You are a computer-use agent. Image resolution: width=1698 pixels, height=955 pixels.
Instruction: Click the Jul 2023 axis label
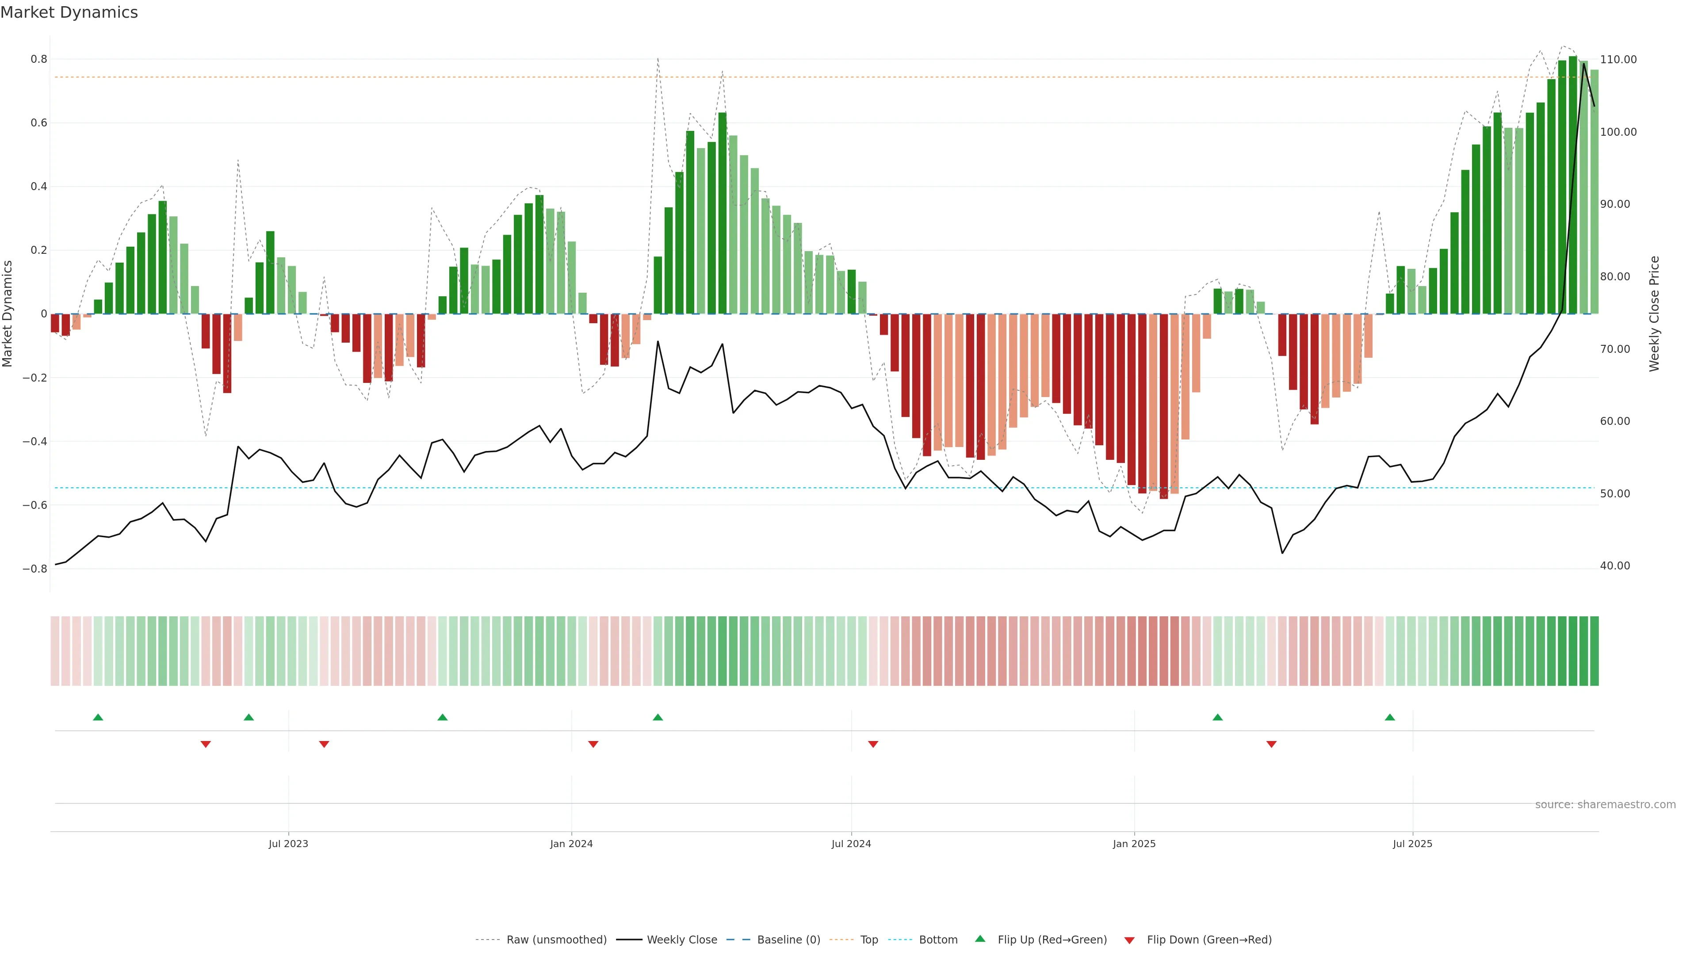[x=288, y=844]
